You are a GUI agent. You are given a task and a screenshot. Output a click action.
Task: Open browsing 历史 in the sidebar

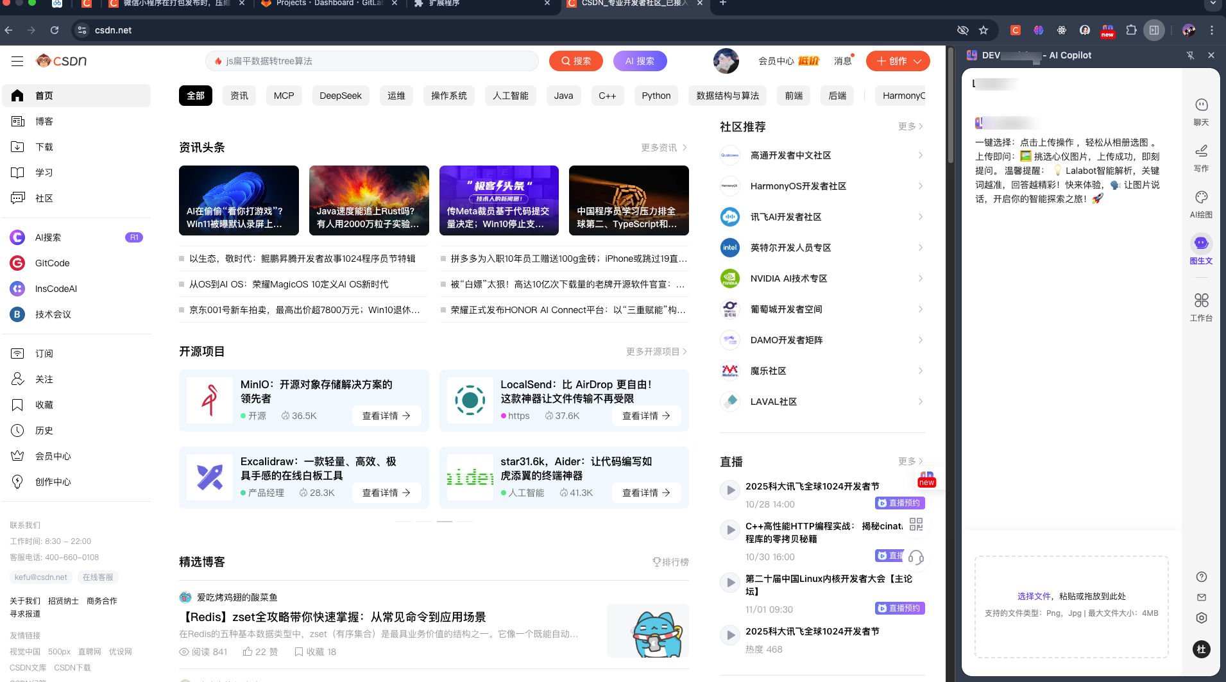[43, 431]
